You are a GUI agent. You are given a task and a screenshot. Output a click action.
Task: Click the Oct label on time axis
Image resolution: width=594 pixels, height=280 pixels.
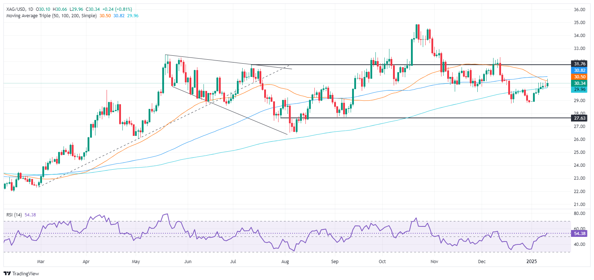[x=382, y=262]
